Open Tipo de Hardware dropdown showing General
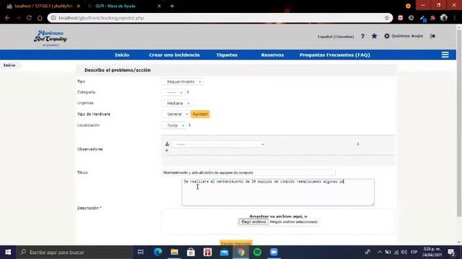This screenshot has height=259, width=462. [x=175, y=114]
